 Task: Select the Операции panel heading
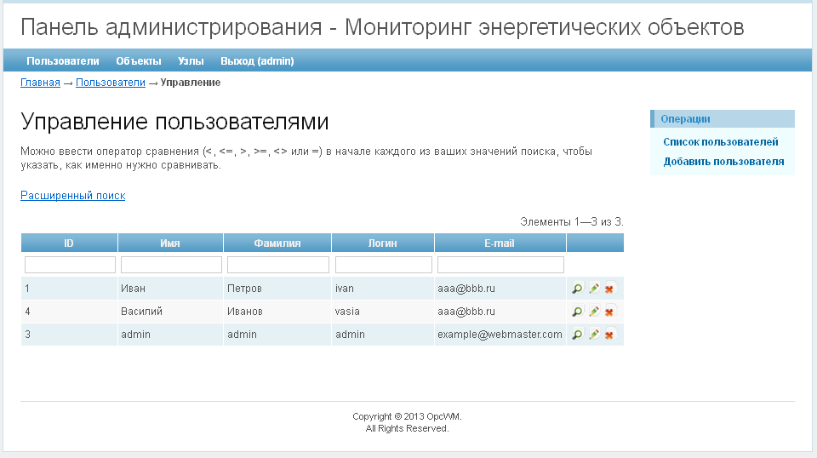723,119
